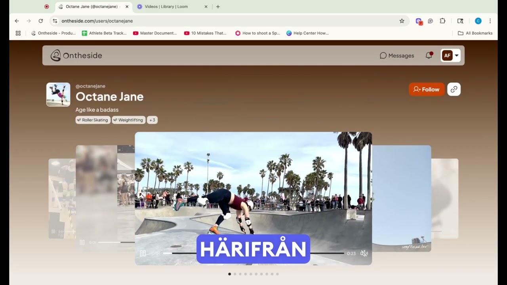Seek the main video progress bar
Viewport: 507px width, 285px height.
[x=253, y=253]
